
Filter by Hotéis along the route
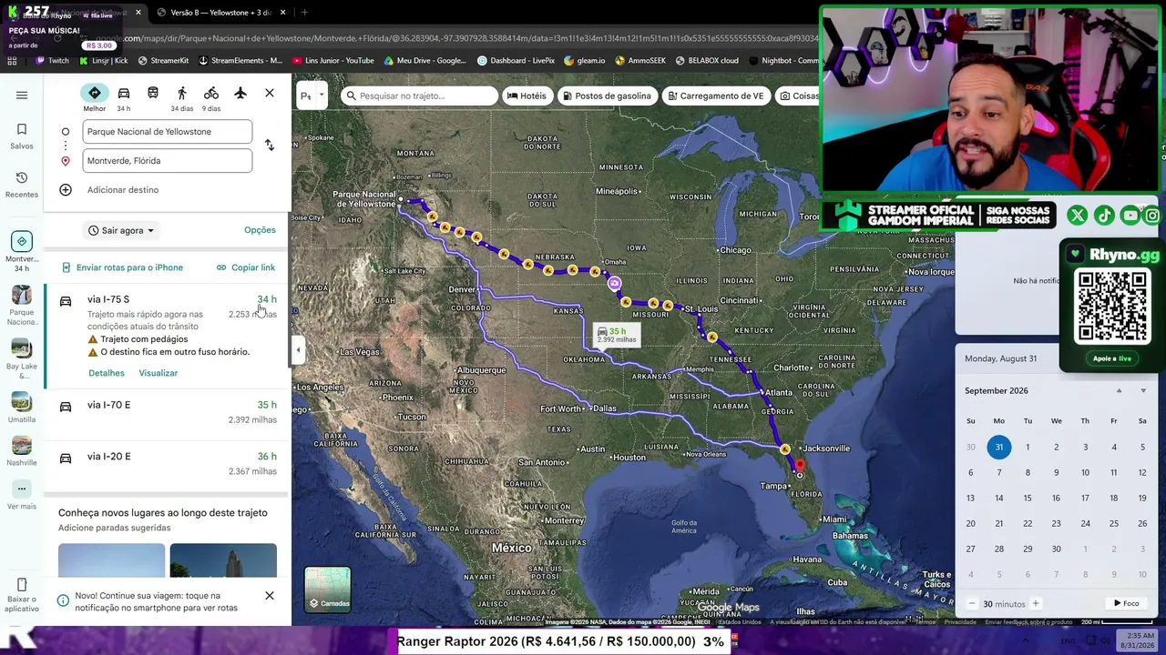coord(527,96)
